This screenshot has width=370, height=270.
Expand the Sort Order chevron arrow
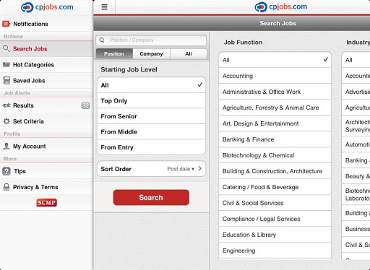200,169
